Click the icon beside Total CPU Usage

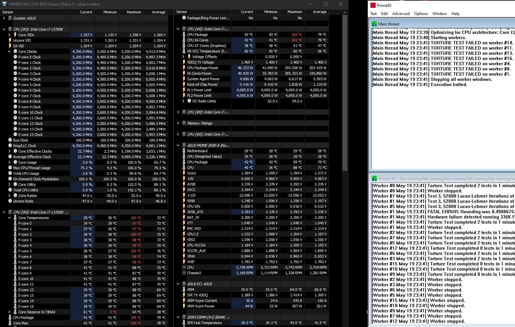click(10, 173)
